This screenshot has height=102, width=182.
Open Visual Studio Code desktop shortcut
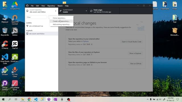point(5,59)
